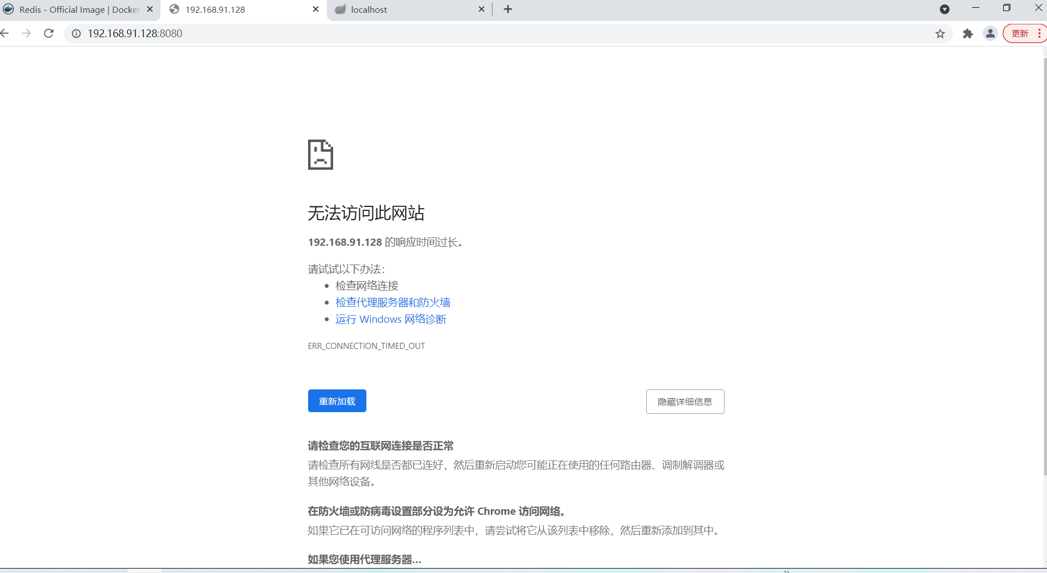Click the forward navigation arrow
Screen dimensions: 1047x573
pos(27,33)
